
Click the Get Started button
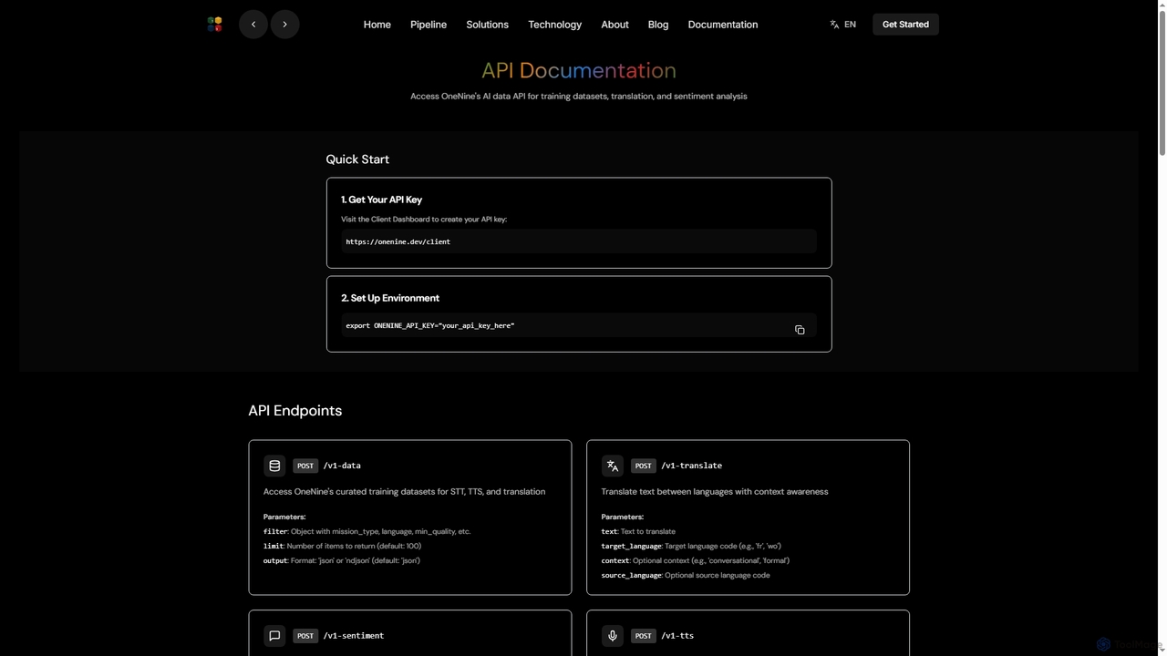coord(905,25)
